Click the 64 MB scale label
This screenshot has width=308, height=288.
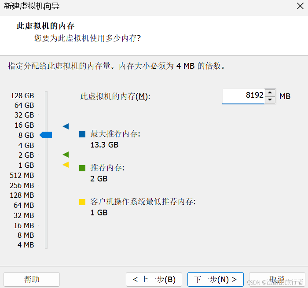24,205
